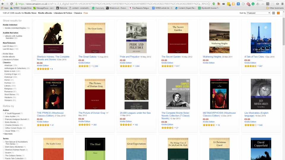
Task: Open WIRED - Google Drive bookmark
Action: coord(21,8)
